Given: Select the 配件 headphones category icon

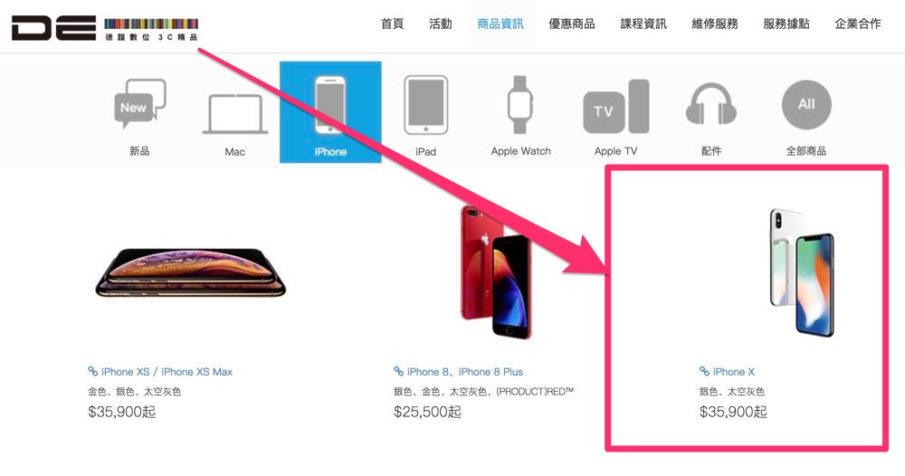Looking at the screenshot, I should [711, 104].
